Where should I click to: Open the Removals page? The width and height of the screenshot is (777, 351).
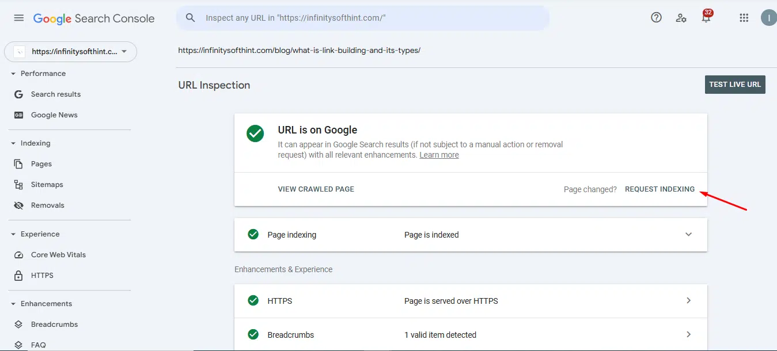(x=48, y=205)
